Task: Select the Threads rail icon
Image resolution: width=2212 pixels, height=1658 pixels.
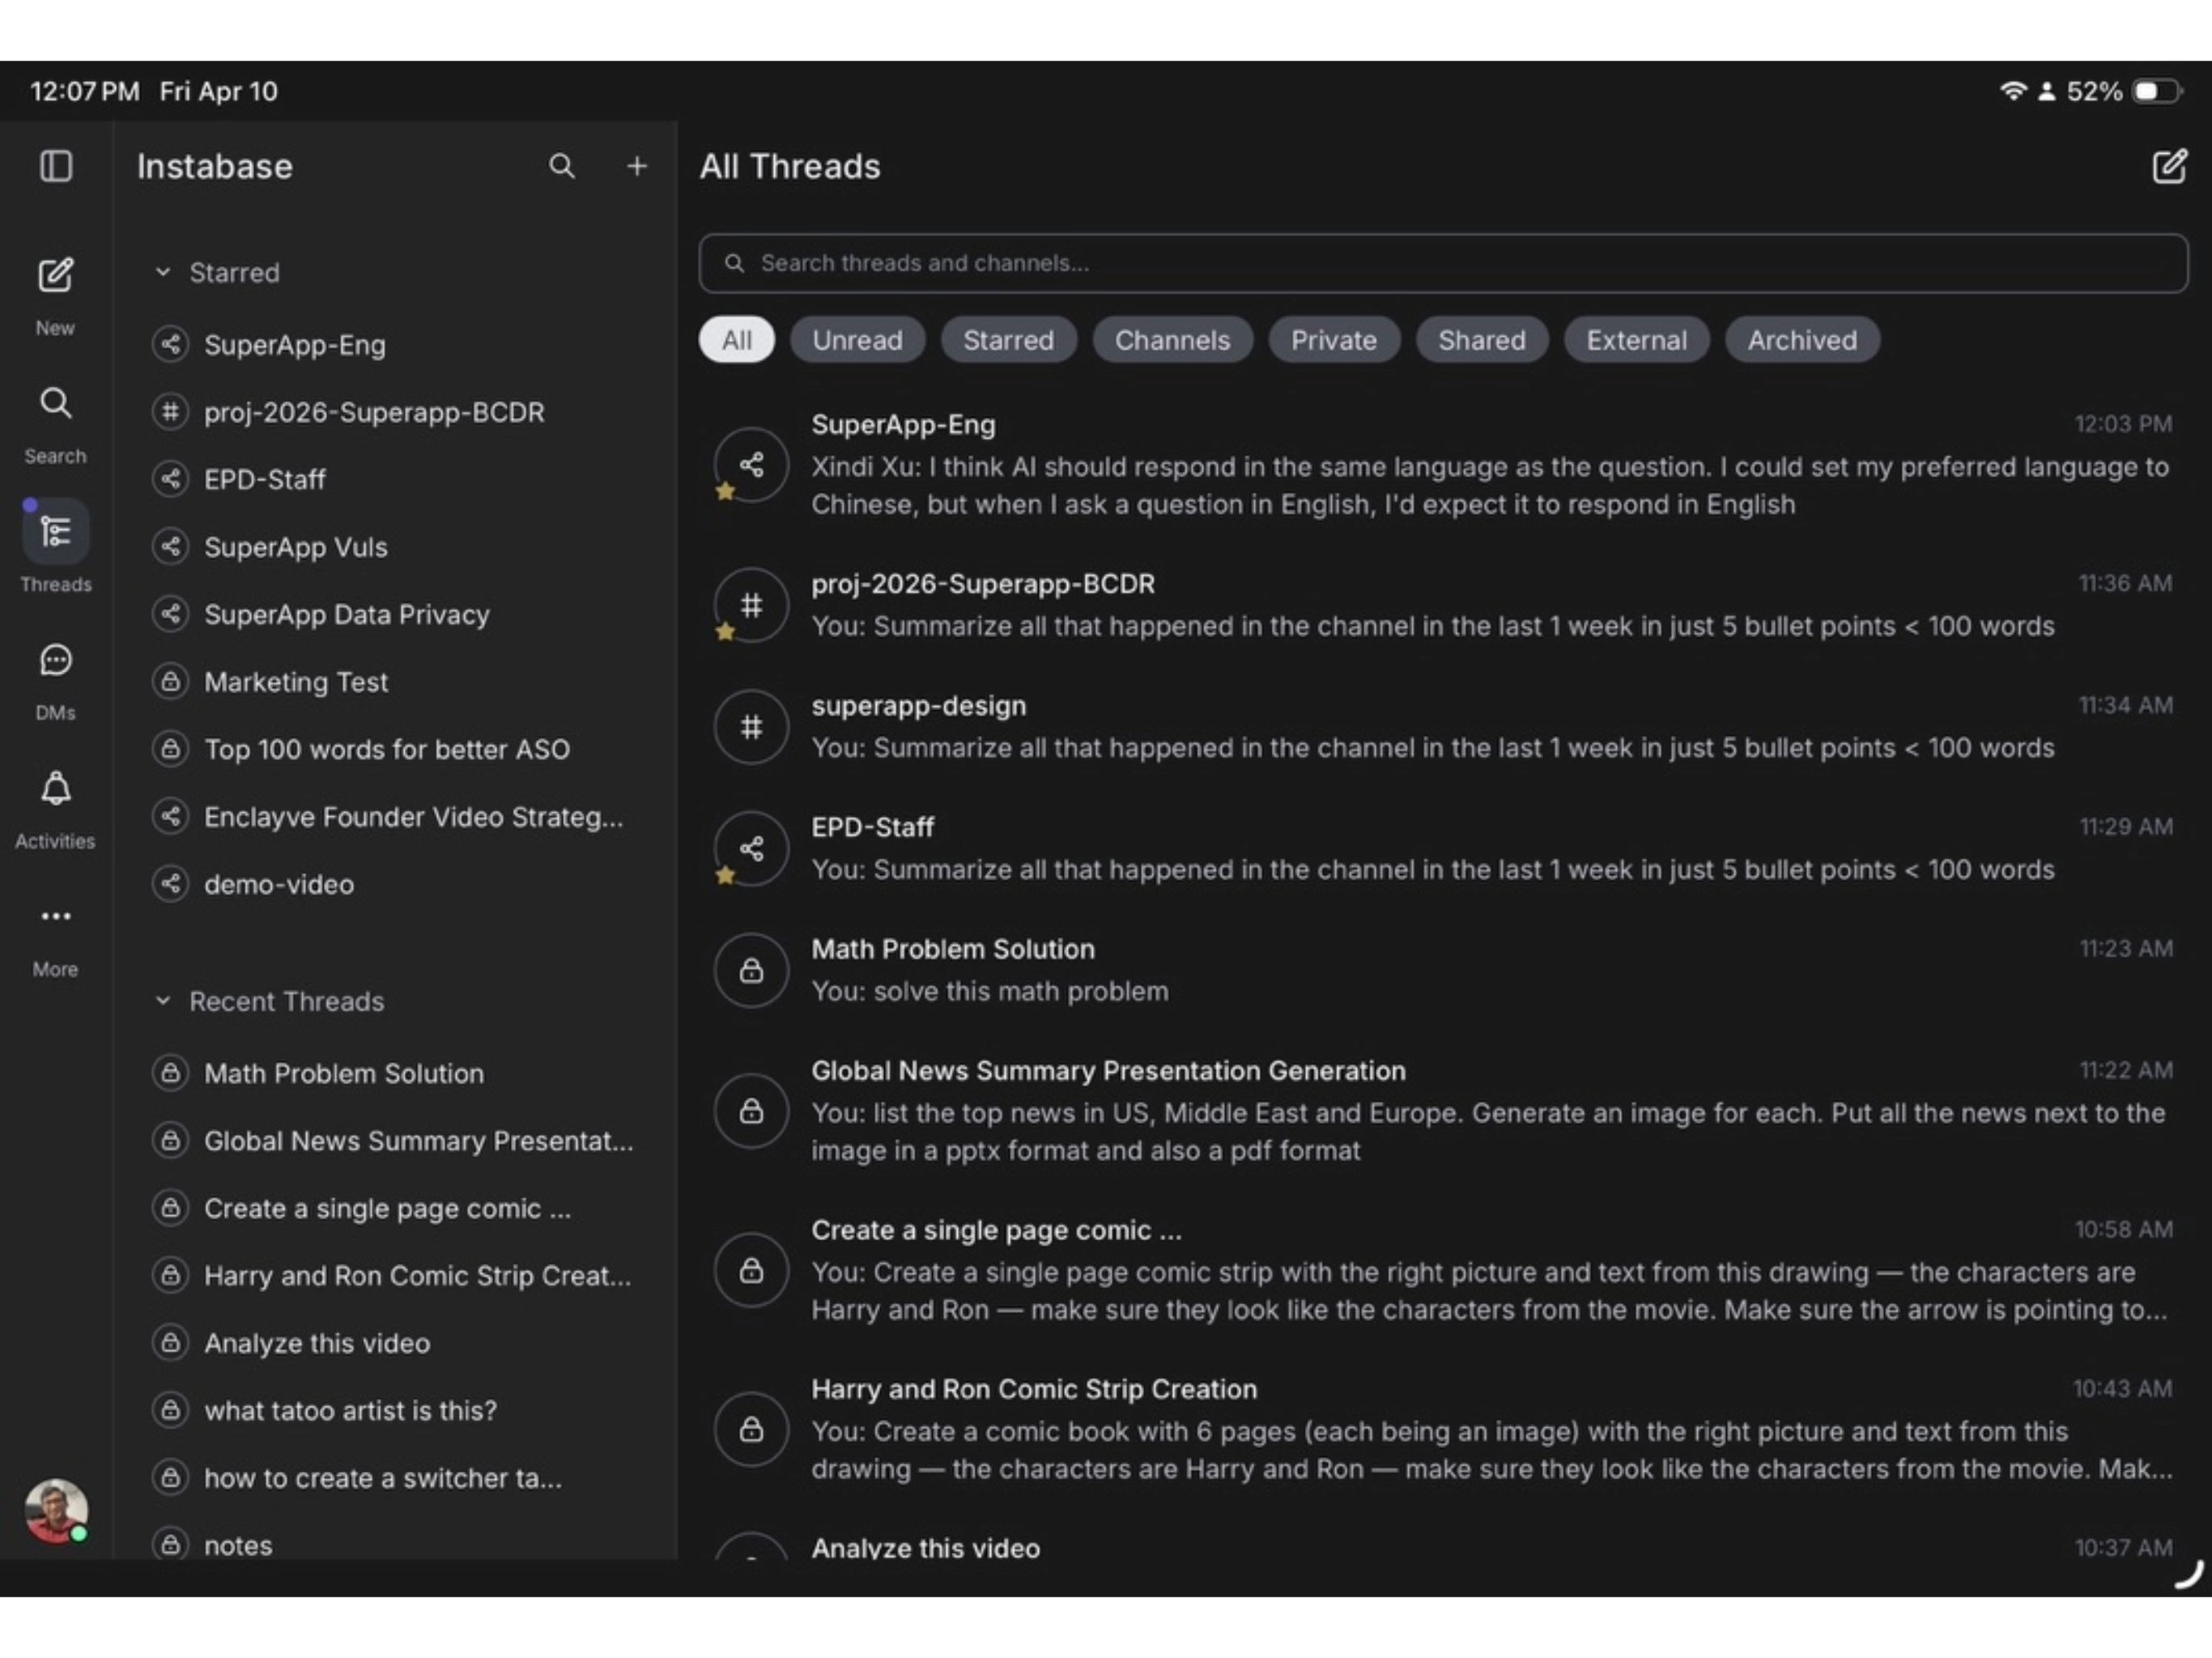Action: (x=55, y=531)
